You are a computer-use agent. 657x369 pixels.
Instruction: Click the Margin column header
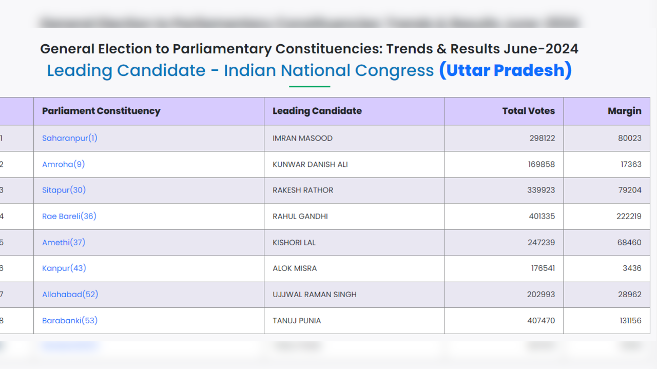tap(624, 111)
